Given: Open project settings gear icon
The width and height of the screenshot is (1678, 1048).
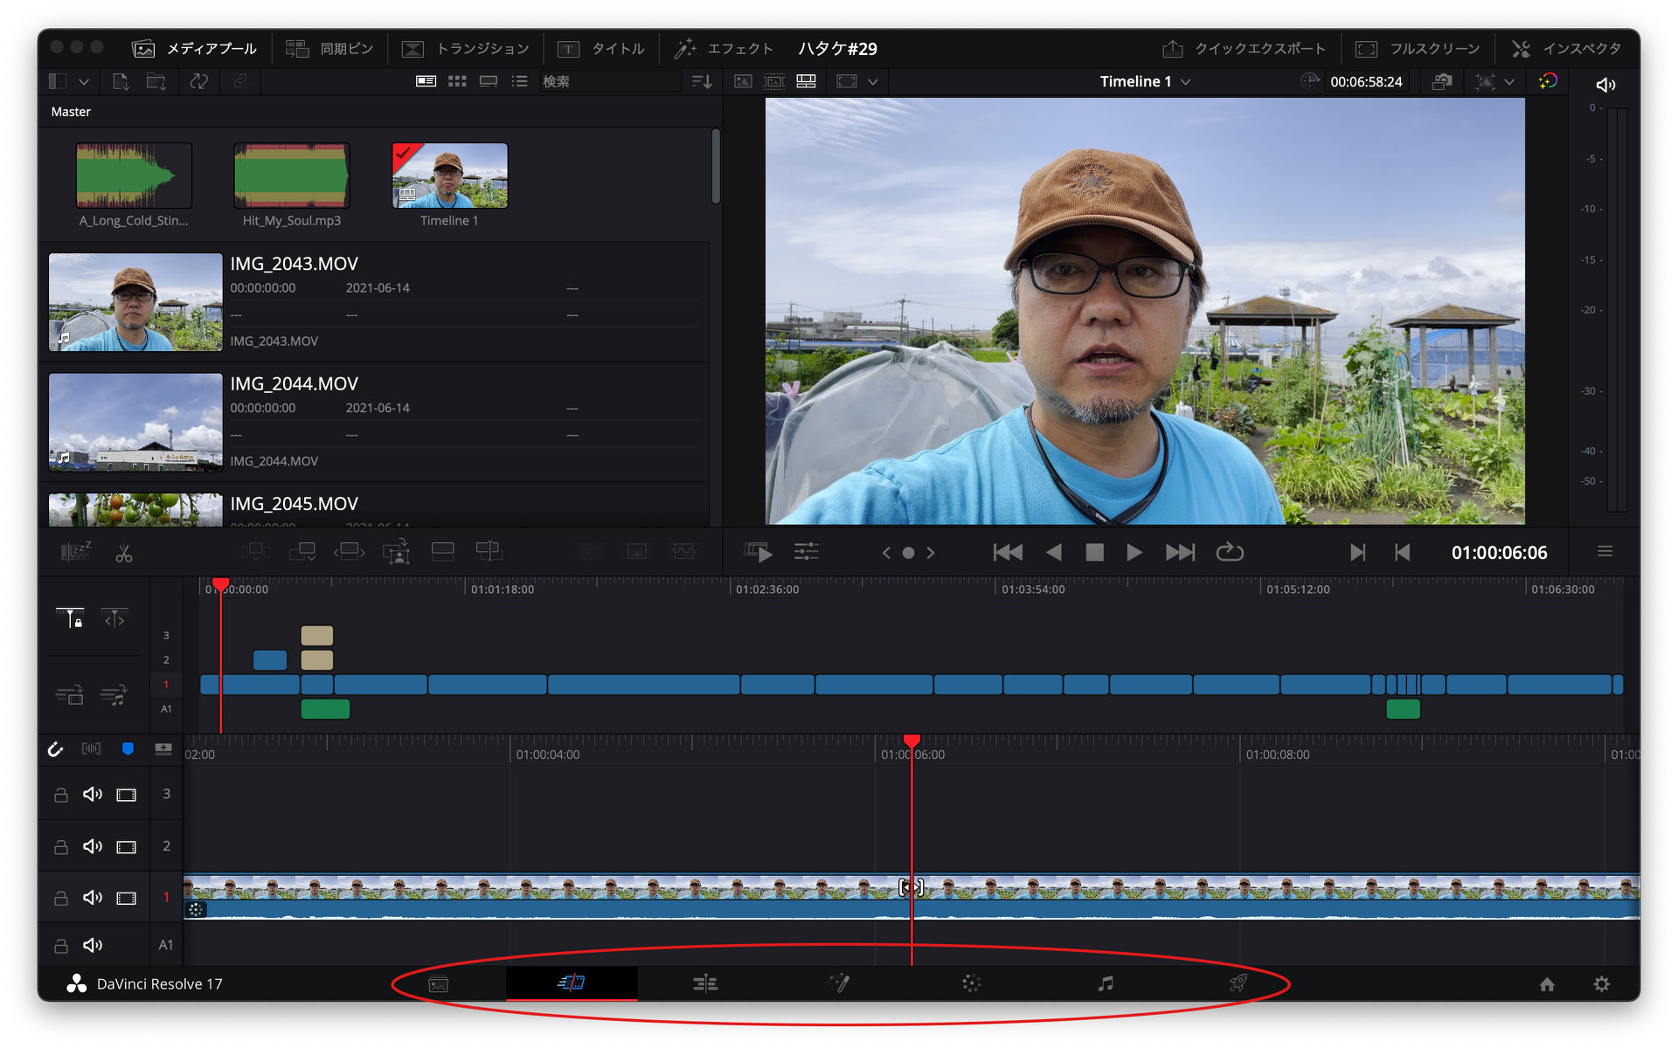Looking at the screenshot, I should tap(1601, 984).
